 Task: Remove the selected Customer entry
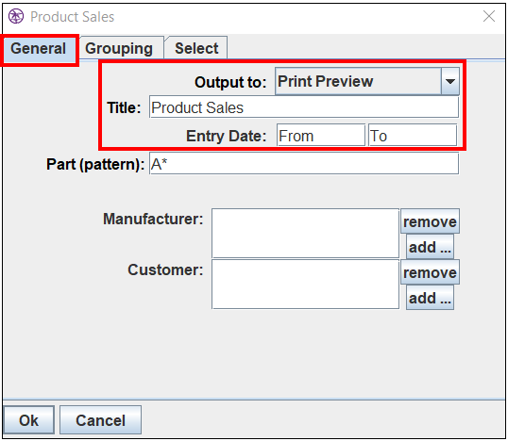[x=430, y=272]
